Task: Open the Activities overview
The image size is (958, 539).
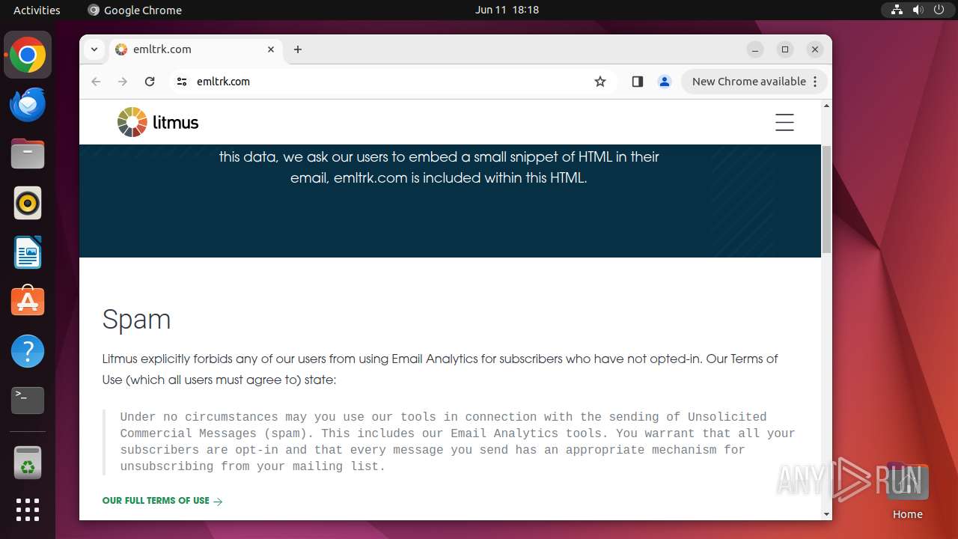Action: point(37,10)
